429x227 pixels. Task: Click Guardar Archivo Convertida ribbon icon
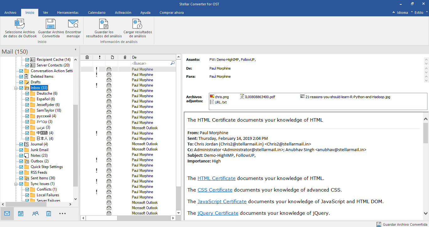[x=51, y=24]
